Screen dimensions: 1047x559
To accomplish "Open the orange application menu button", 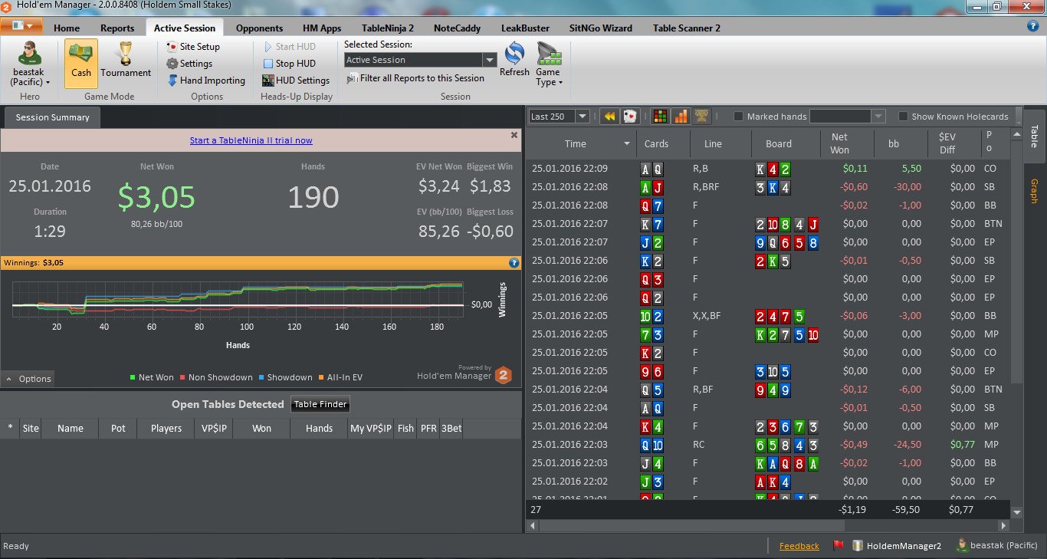I will point(21,27).
